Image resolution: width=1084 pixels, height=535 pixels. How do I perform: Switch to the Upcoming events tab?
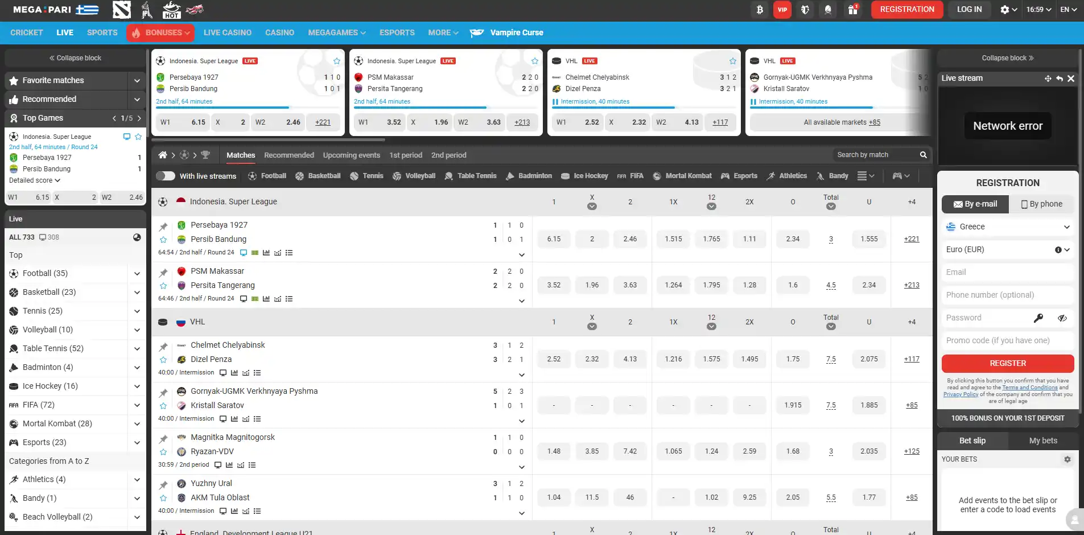[x=352, y=155]
